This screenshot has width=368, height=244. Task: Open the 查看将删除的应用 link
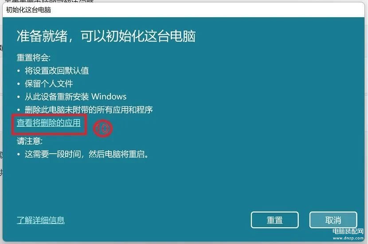coord(49,123)
